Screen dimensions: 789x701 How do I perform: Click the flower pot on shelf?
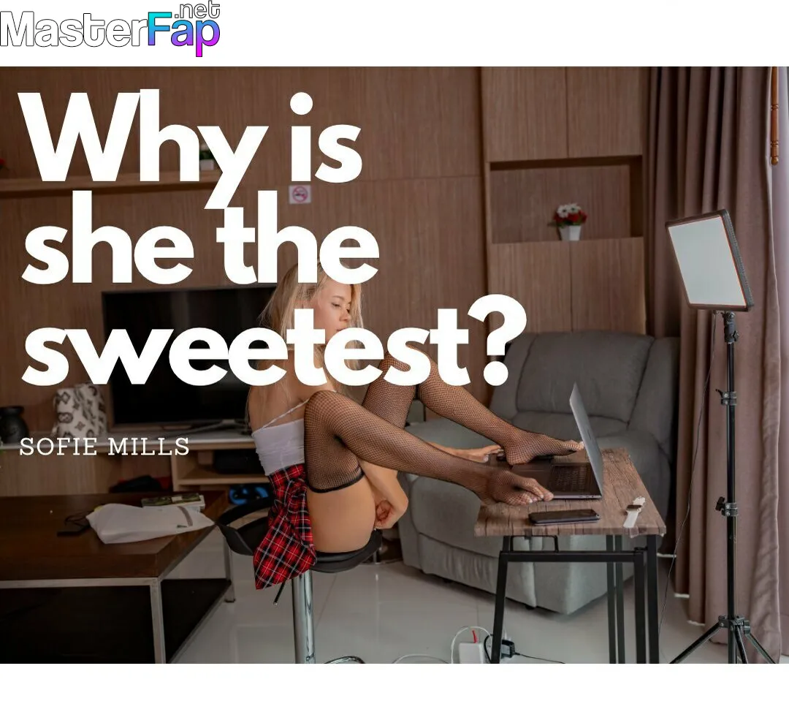pyautogui.click(x=569, y=221)
